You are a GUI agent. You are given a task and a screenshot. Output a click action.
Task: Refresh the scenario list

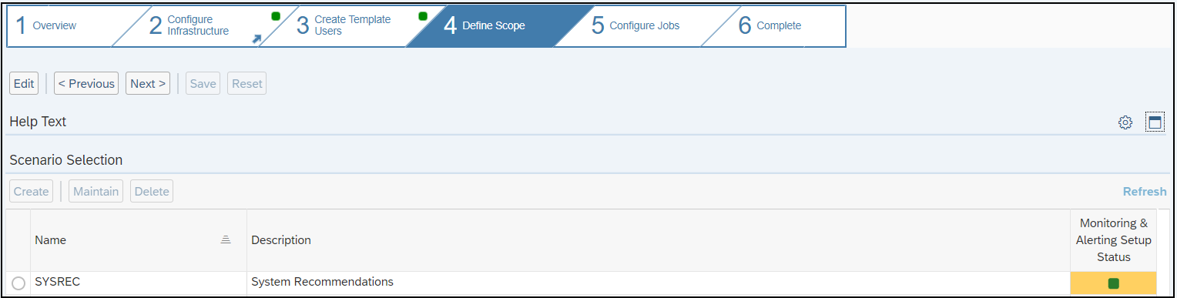1145,192
